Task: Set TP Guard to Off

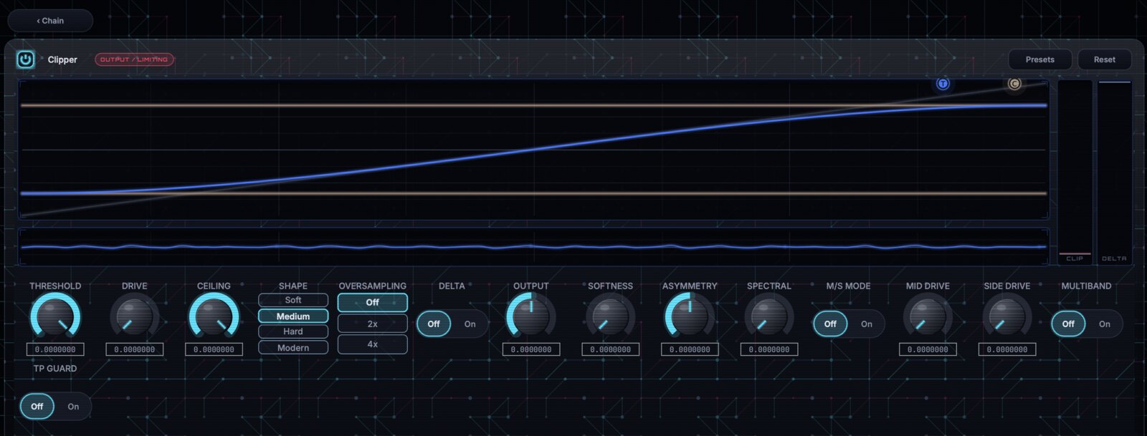Action: coord(37,406)
